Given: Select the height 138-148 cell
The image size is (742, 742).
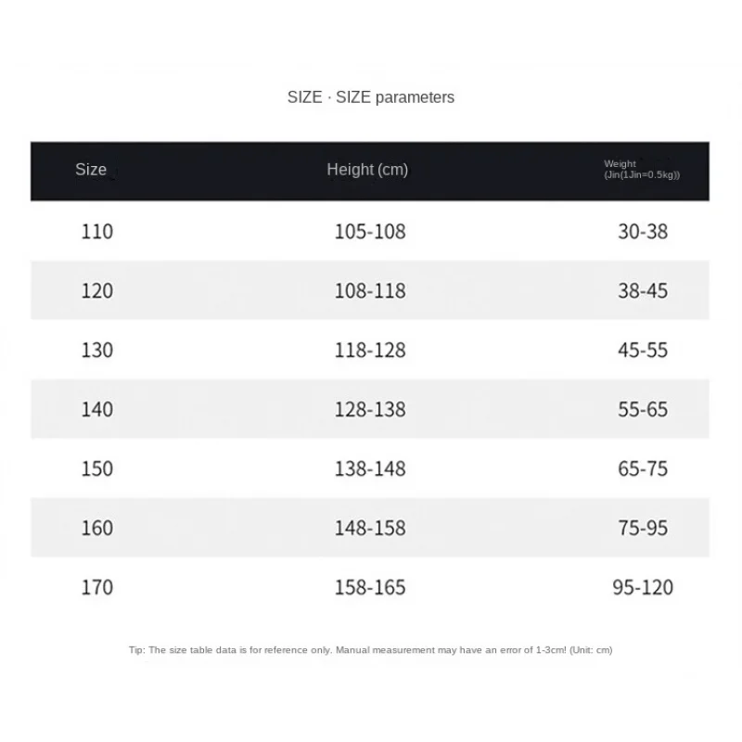Looking at the screenshot, I should pos(370,468).
